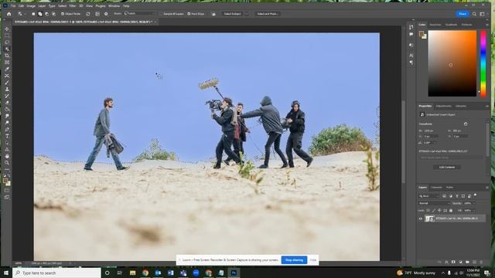Add a layer mask

click(453, 262)
